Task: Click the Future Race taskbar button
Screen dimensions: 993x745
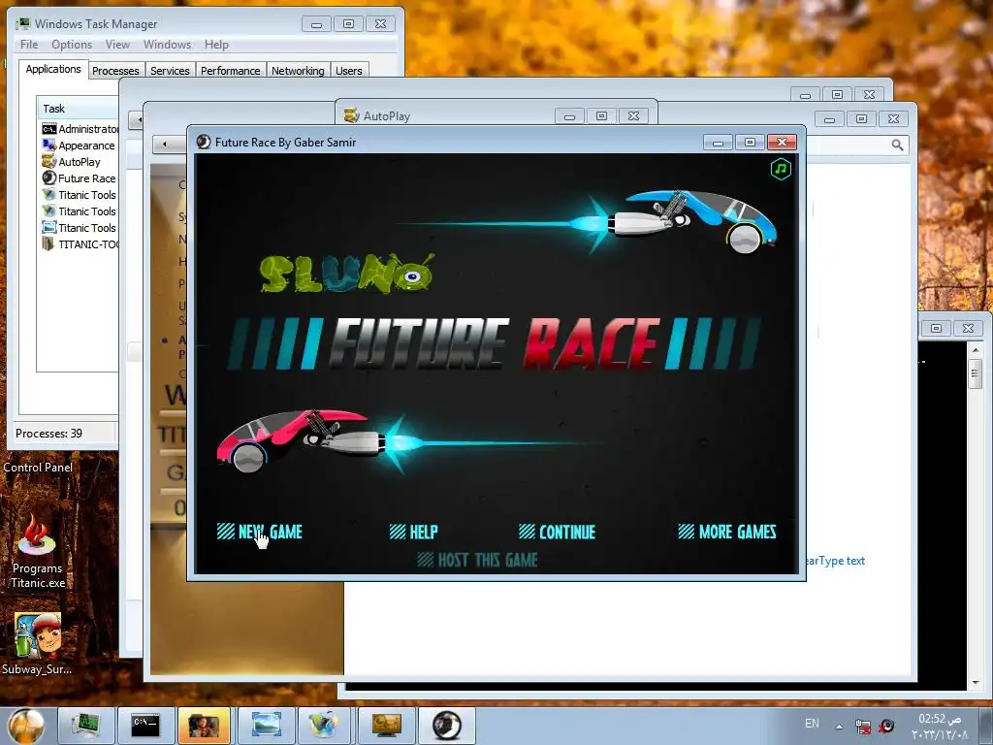Action: [446, 726]
